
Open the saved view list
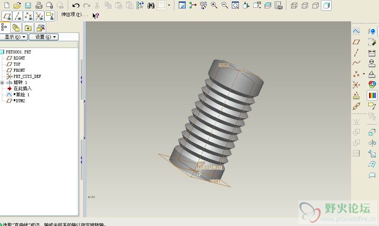click(257, 5)
